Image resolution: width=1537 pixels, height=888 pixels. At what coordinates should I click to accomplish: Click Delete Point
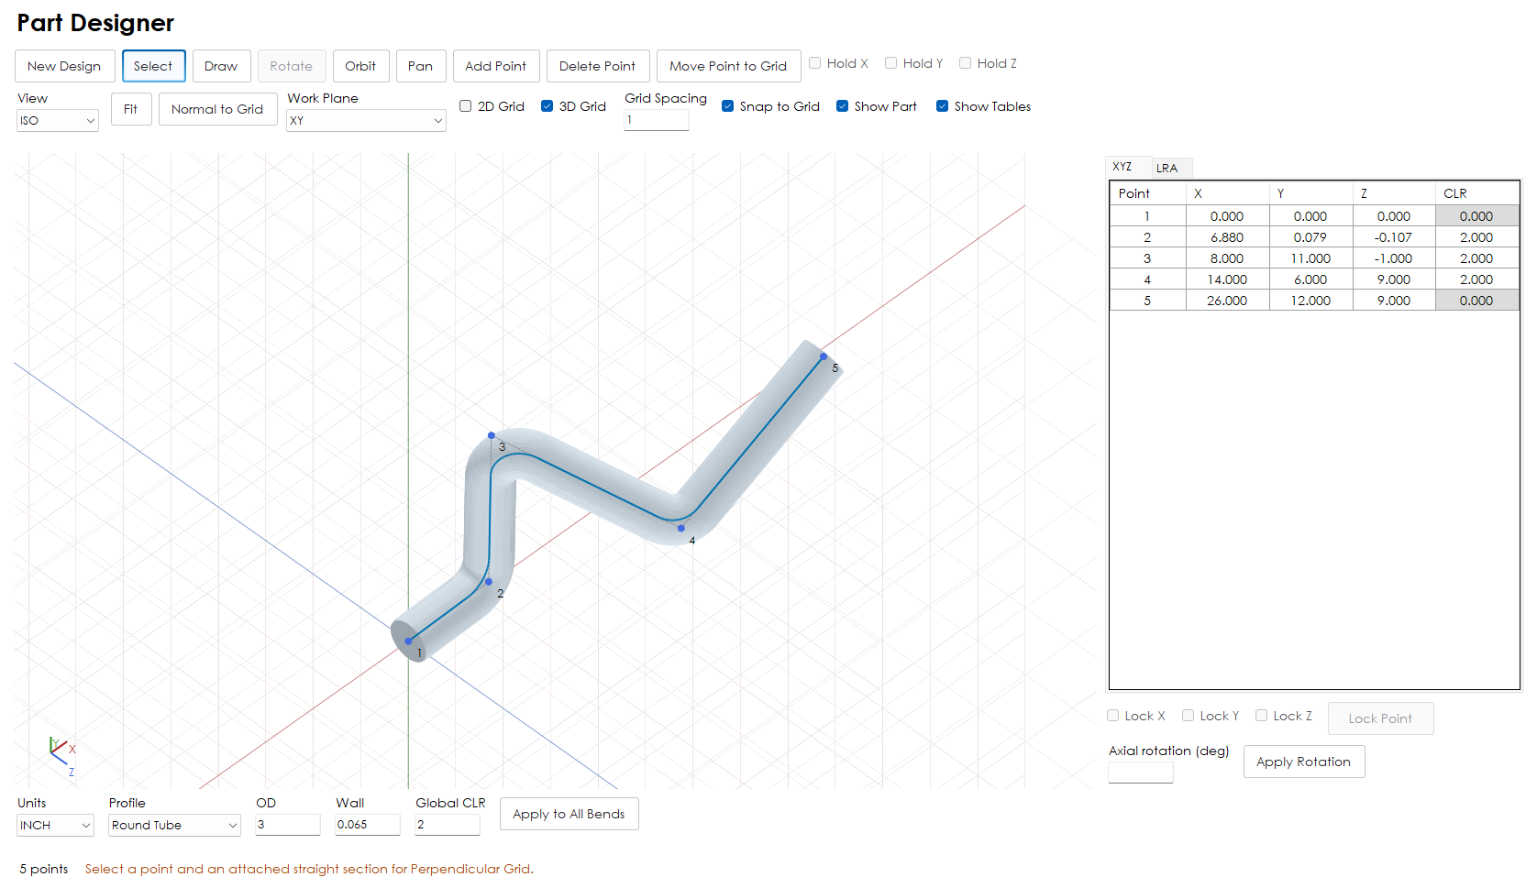click(597, 66)
